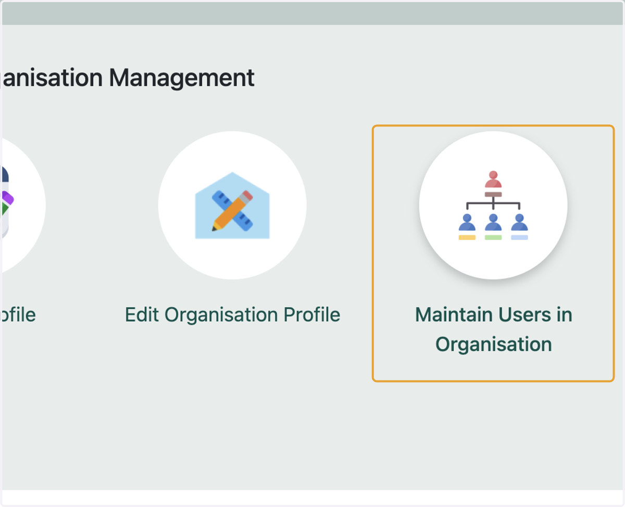Select the Maintain Users in Organisation label
This screenshot has width=625, height=507.
click(x=493, y=329)
